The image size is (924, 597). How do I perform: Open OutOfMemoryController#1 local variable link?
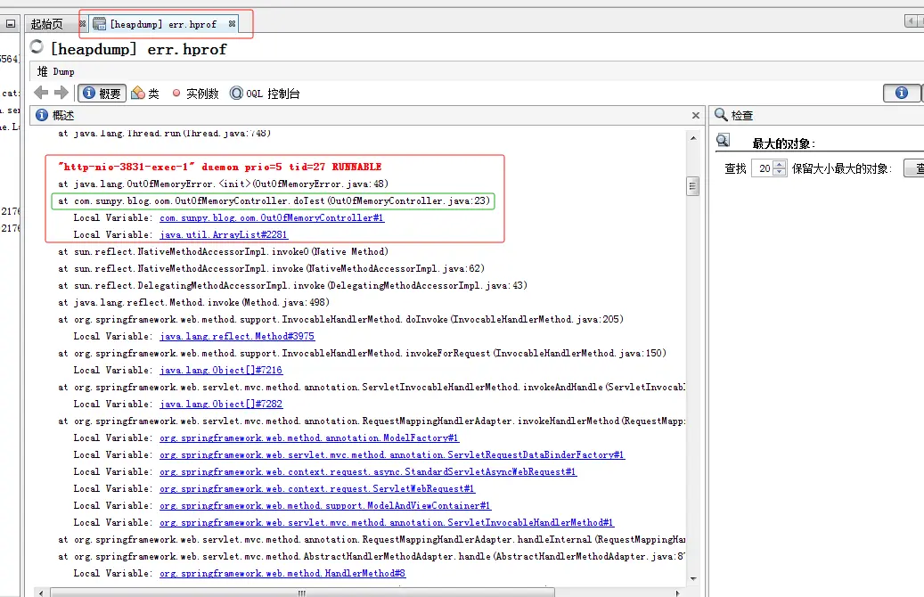[x=272, y=218]
